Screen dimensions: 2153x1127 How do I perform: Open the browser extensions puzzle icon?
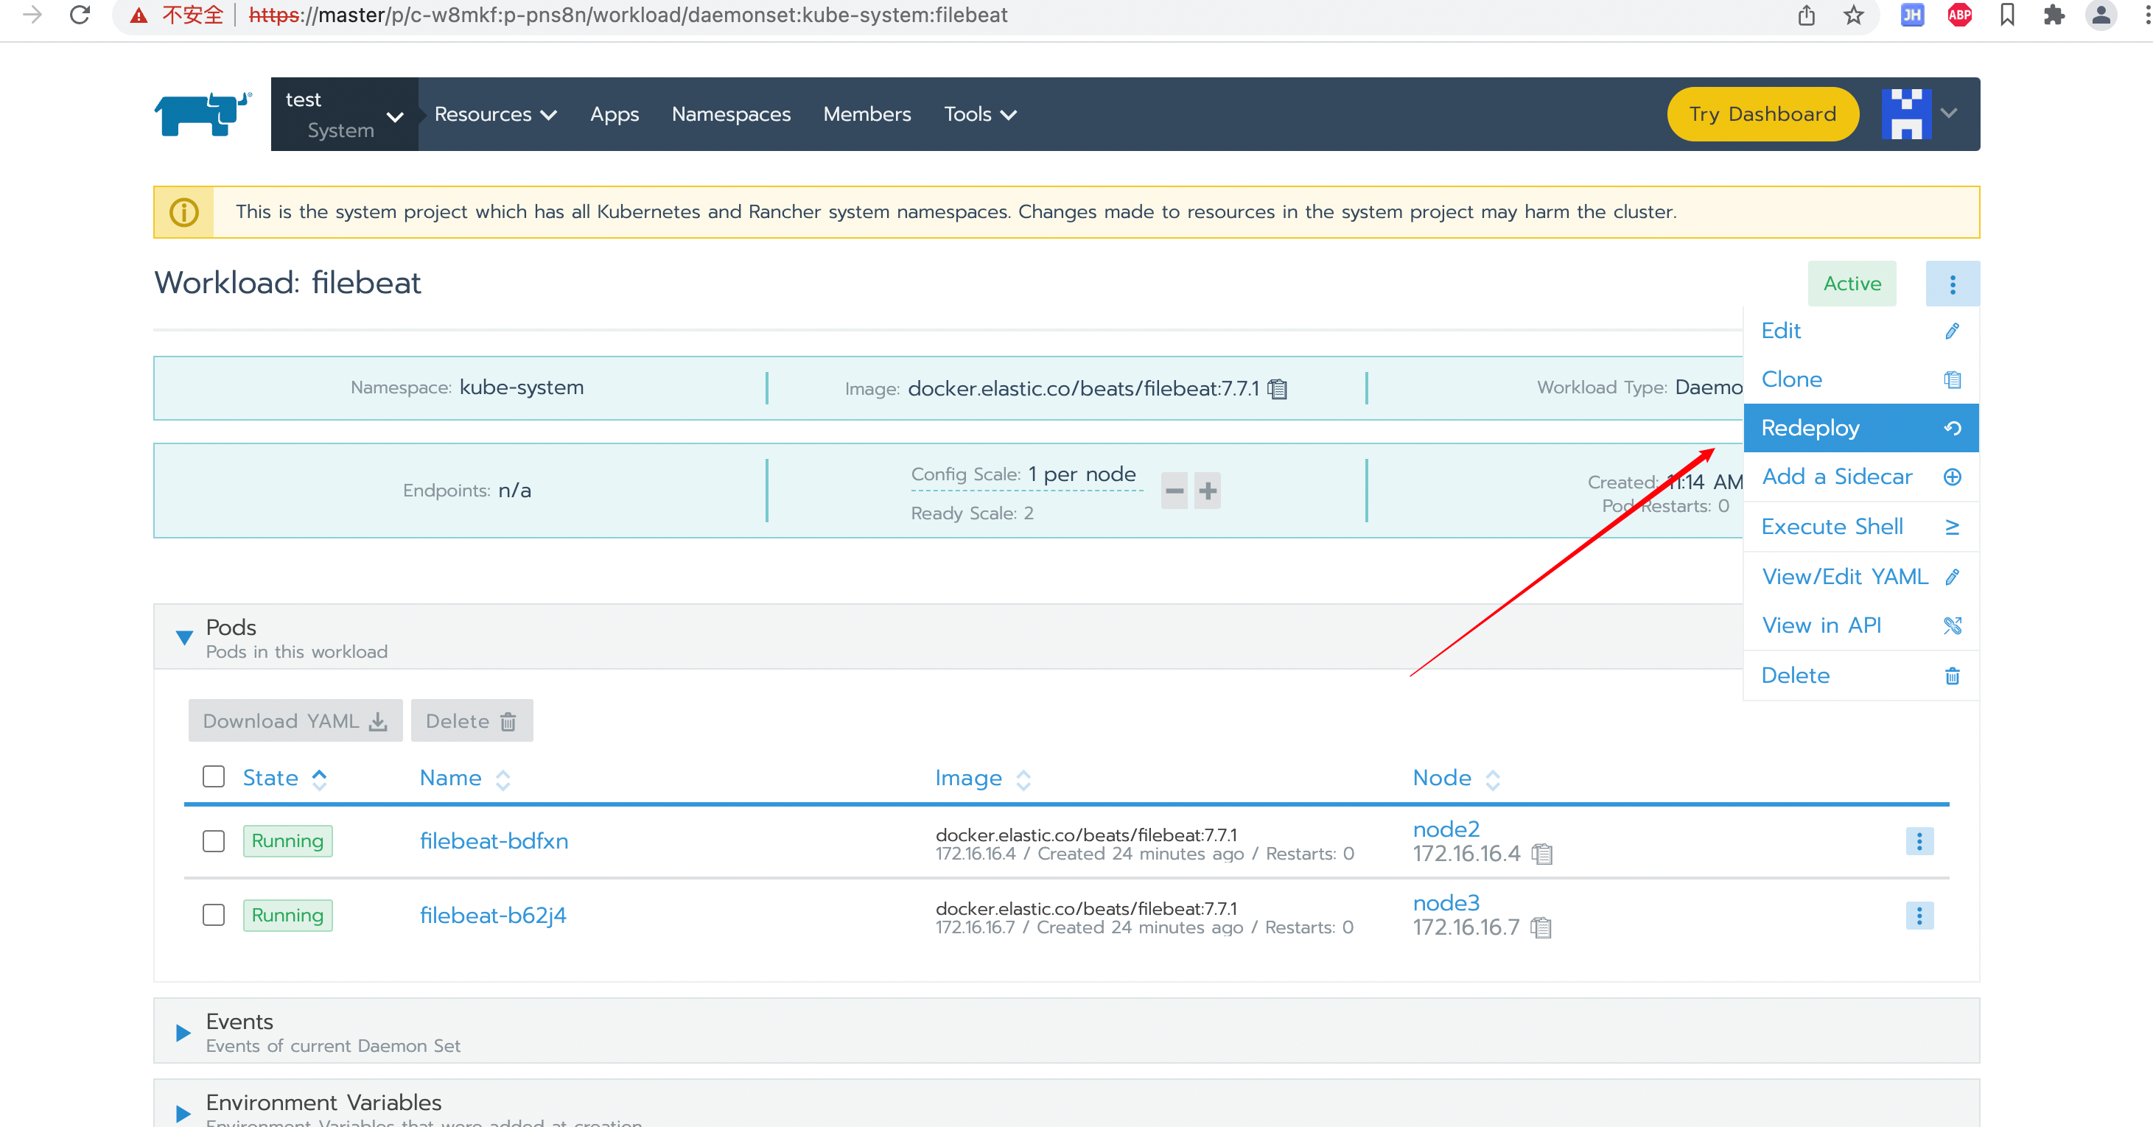(x=2054, y=15)
